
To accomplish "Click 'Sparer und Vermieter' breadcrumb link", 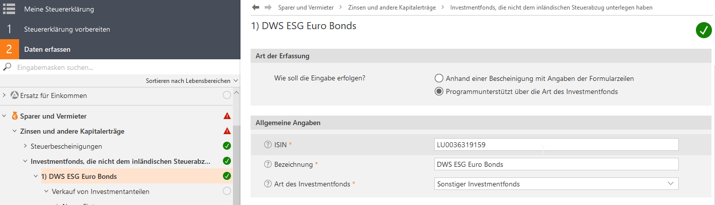I will tap(306, 8).
